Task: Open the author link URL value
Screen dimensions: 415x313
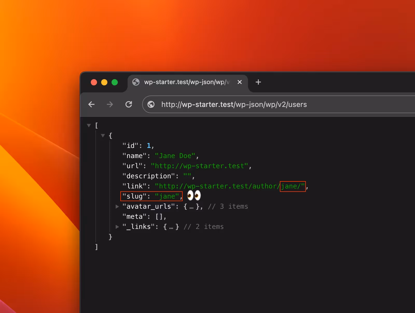Action: (x=230, y=186)
